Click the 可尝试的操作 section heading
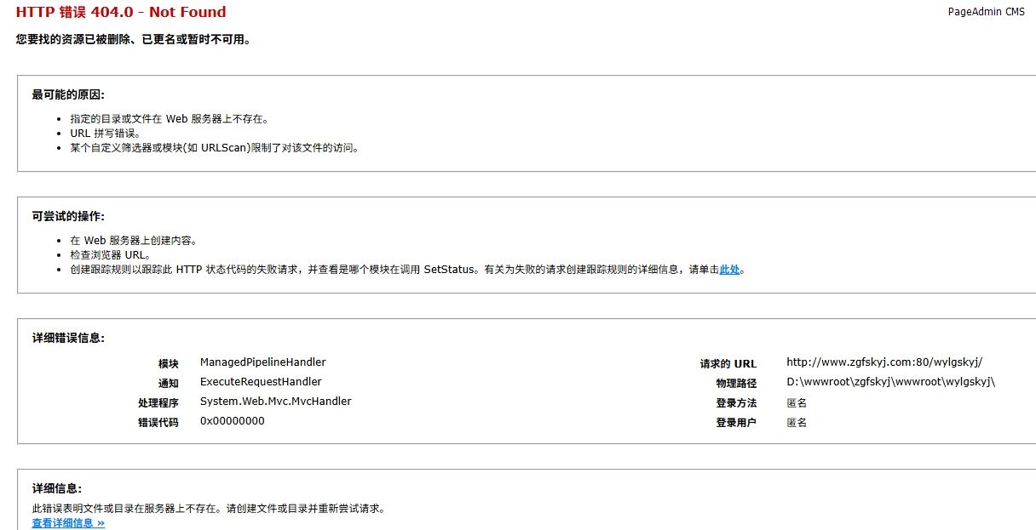 coord(68,216)
